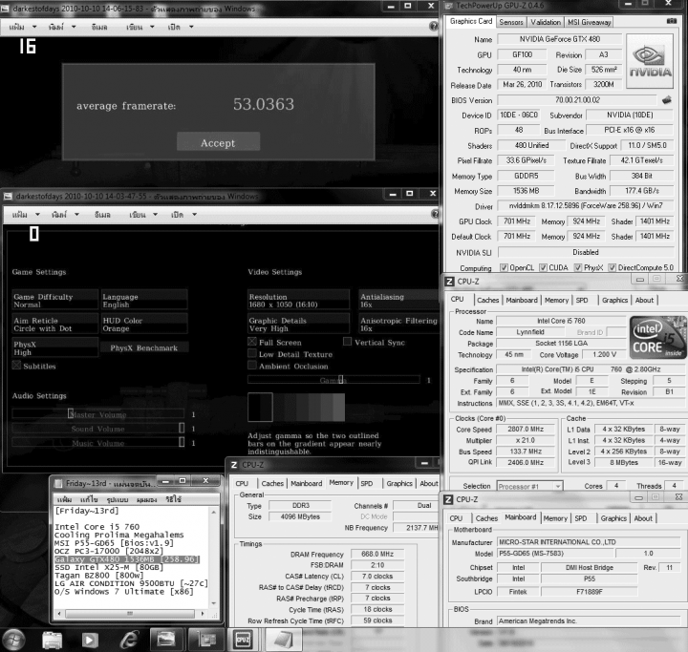The image size is (688, 652).
Task: Switch to Photo Viewer via taskbar icon
Action: point(166,640)
